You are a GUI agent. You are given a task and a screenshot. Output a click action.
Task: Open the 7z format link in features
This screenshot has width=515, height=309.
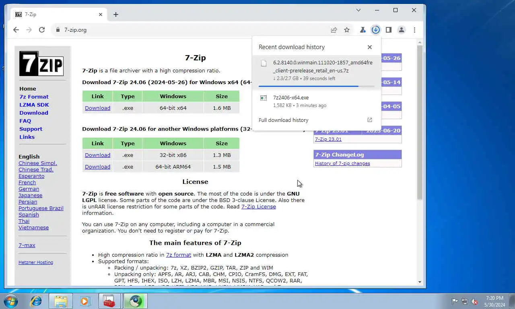tap(179, 255)
